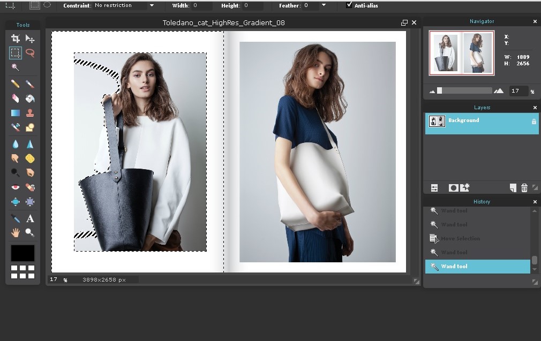Open the layer settings toggle
The height and width of the screenshot is (341, 541).
(434, 187)
